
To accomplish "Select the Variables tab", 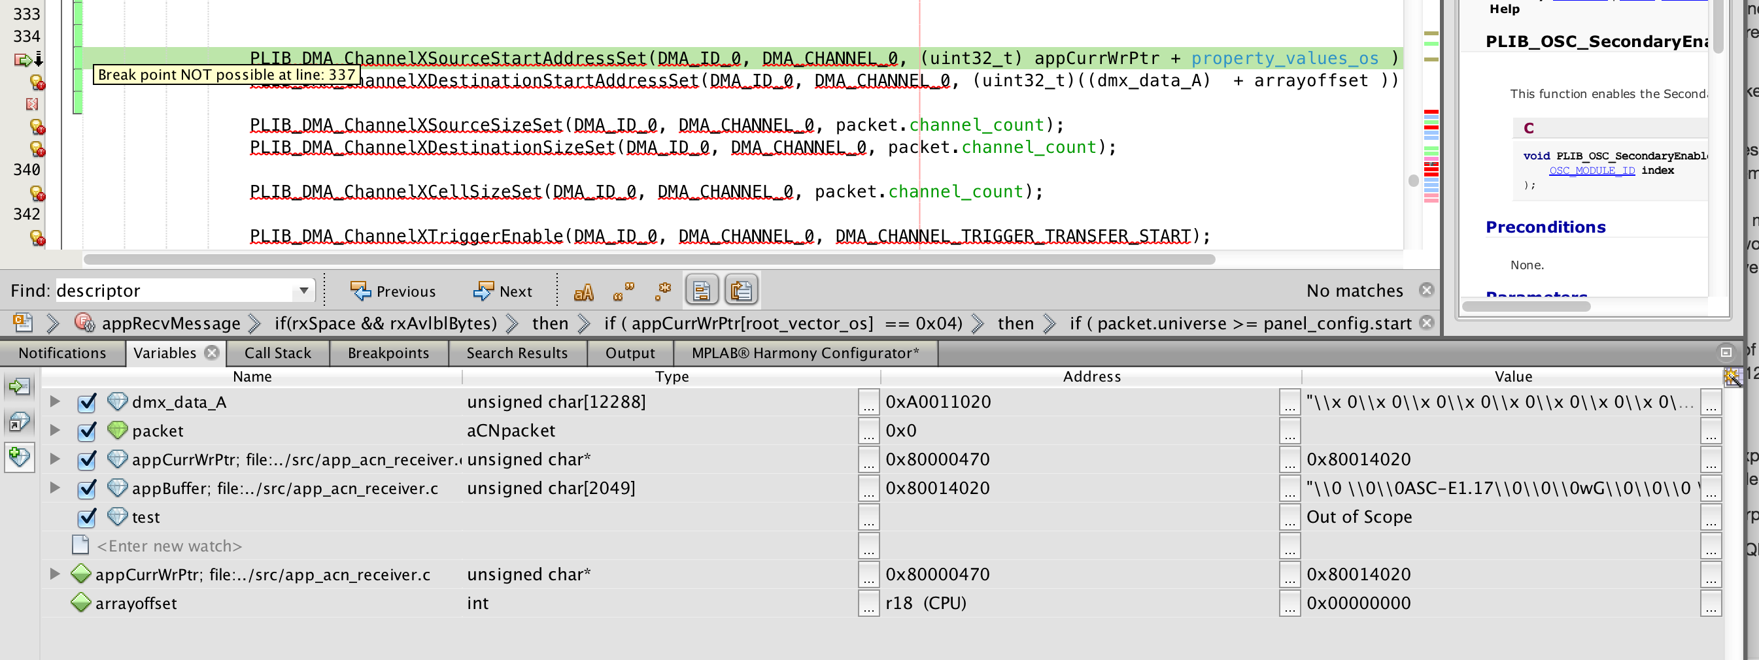I will pos(165,353).
